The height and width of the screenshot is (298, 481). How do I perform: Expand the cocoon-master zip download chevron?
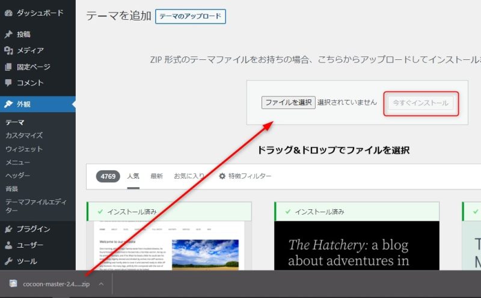pos(101,284)
